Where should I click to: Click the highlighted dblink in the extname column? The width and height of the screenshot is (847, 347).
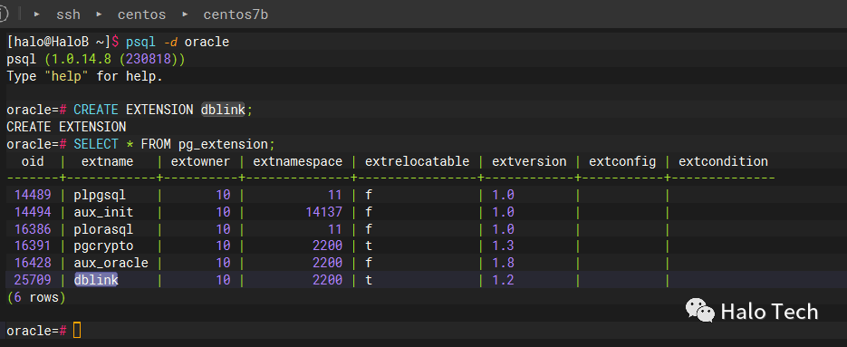[x=96, y=279]
